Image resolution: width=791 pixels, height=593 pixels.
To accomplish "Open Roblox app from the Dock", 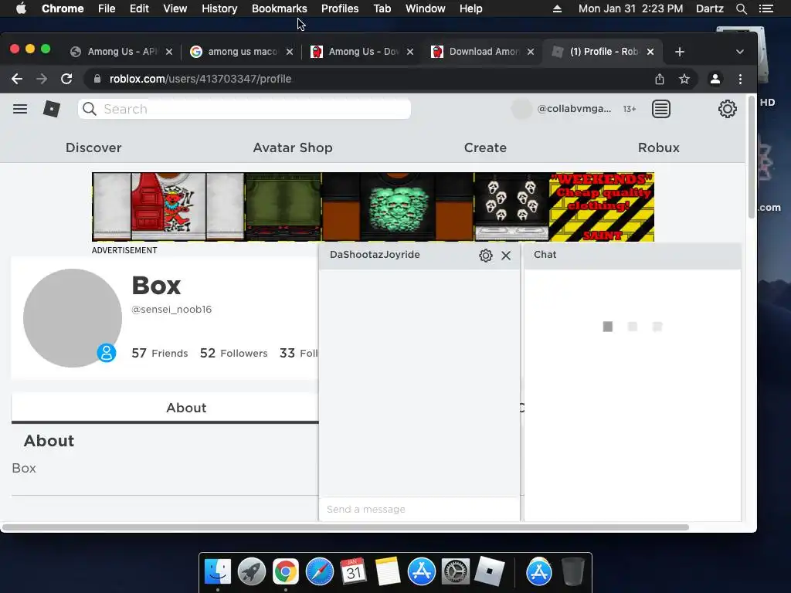I will point(489,572).
